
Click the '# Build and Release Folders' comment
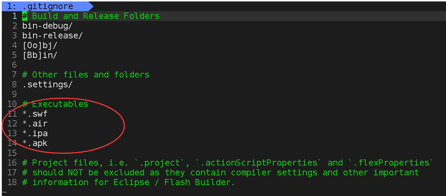91,16
